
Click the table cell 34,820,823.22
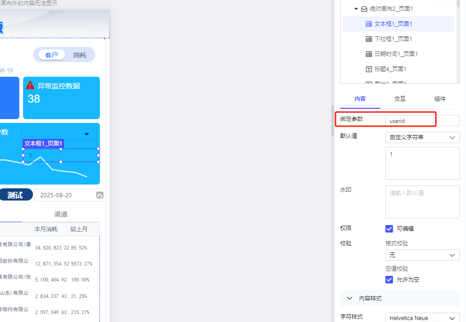[52, 248]
